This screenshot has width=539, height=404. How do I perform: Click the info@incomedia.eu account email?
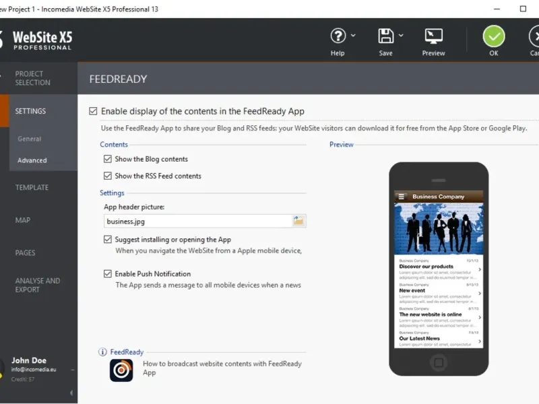click(34, 370)
